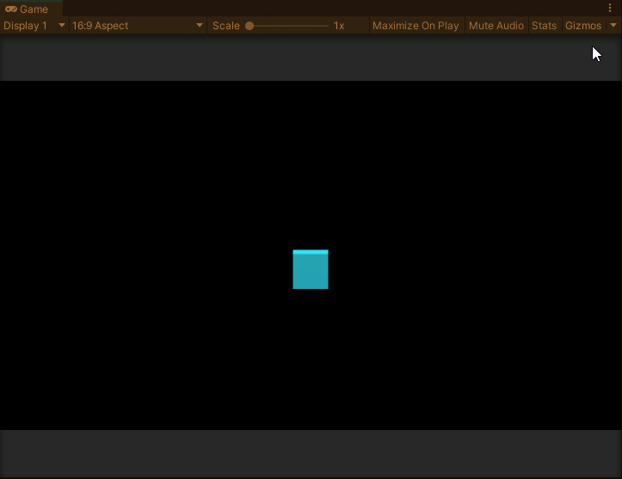Toggle Mute Audio

(x=496, y=26)
